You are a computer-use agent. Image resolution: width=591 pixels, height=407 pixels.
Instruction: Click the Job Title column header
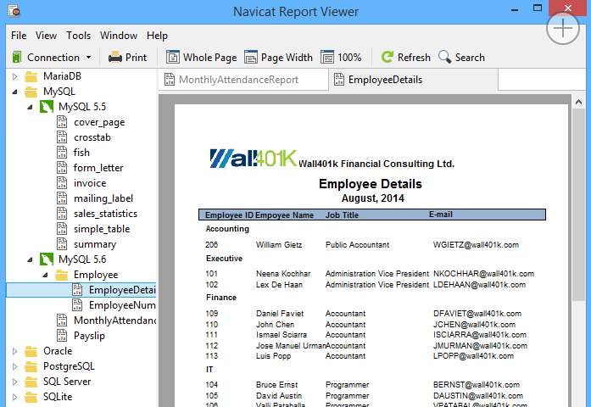342,215
